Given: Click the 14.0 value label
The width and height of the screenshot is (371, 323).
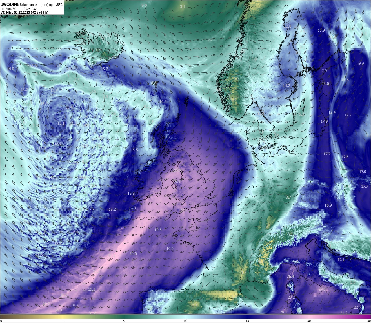Looking at the screenshot, I should click(x=10, y=69).
